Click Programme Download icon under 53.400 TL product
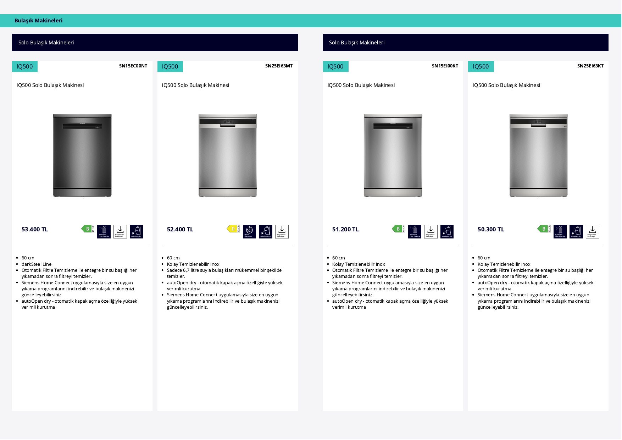This screenshot has height=440, width=622. pyautogui.click(x=120, y=232)
